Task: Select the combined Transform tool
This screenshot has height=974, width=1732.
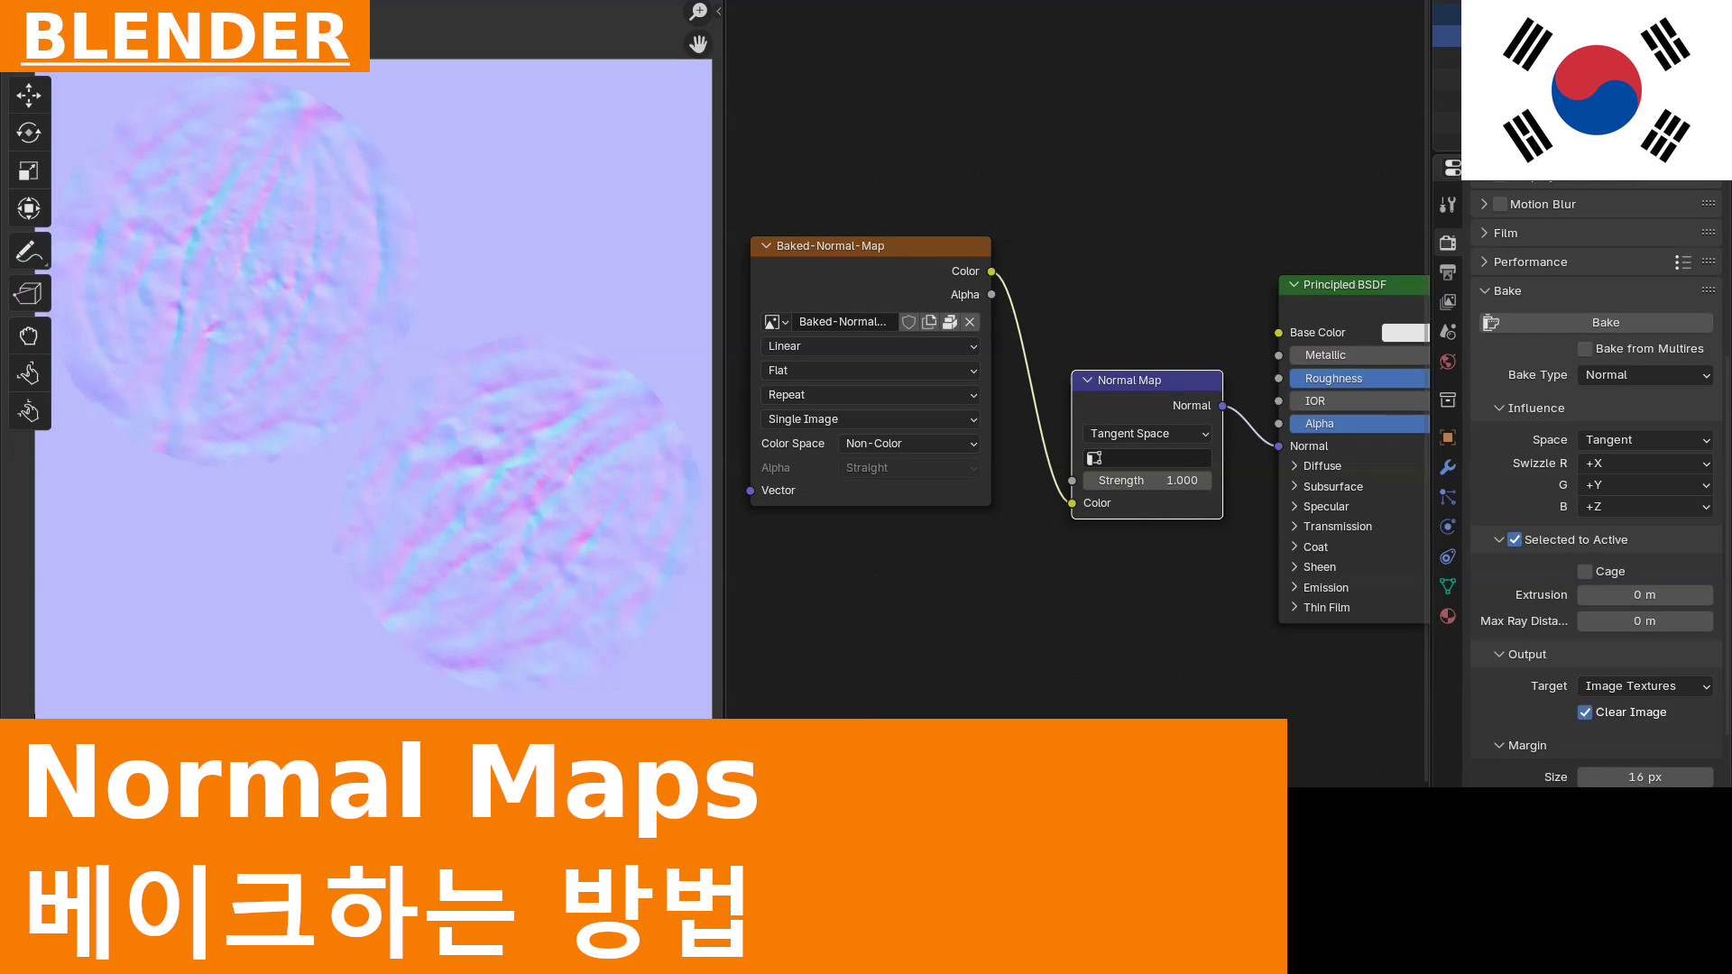Action: tap(29, 208)
